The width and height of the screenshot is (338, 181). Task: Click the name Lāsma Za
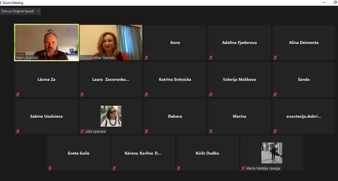(46, 79)
